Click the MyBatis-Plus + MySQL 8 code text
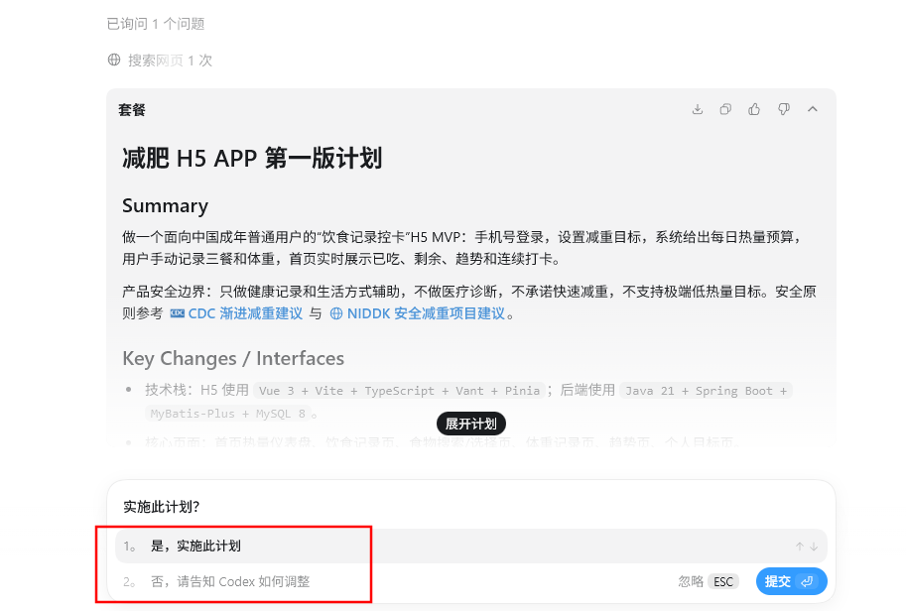906x611 pixels. point(227,414)
